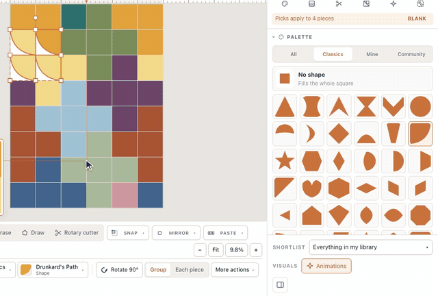
Task: Collapse the Palette section chevron
Action: [274, 37]
